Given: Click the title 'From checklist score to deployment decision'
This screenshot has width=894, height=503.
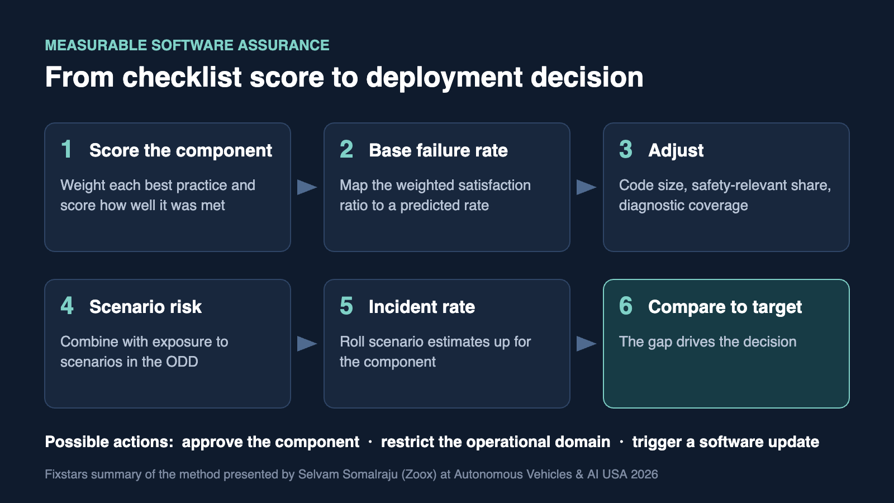Looking at the screenshot, I should 344,77.
